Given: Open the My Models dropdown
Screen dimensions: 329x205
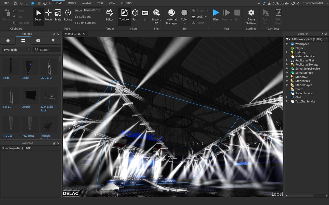Looking at the screenshot, I should pos(16,50).
